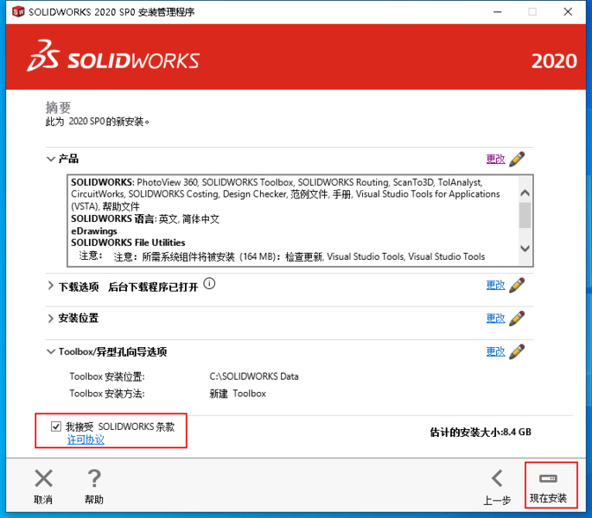
Task: Expand the 下载选项 section
Action: tap(51, 286)
